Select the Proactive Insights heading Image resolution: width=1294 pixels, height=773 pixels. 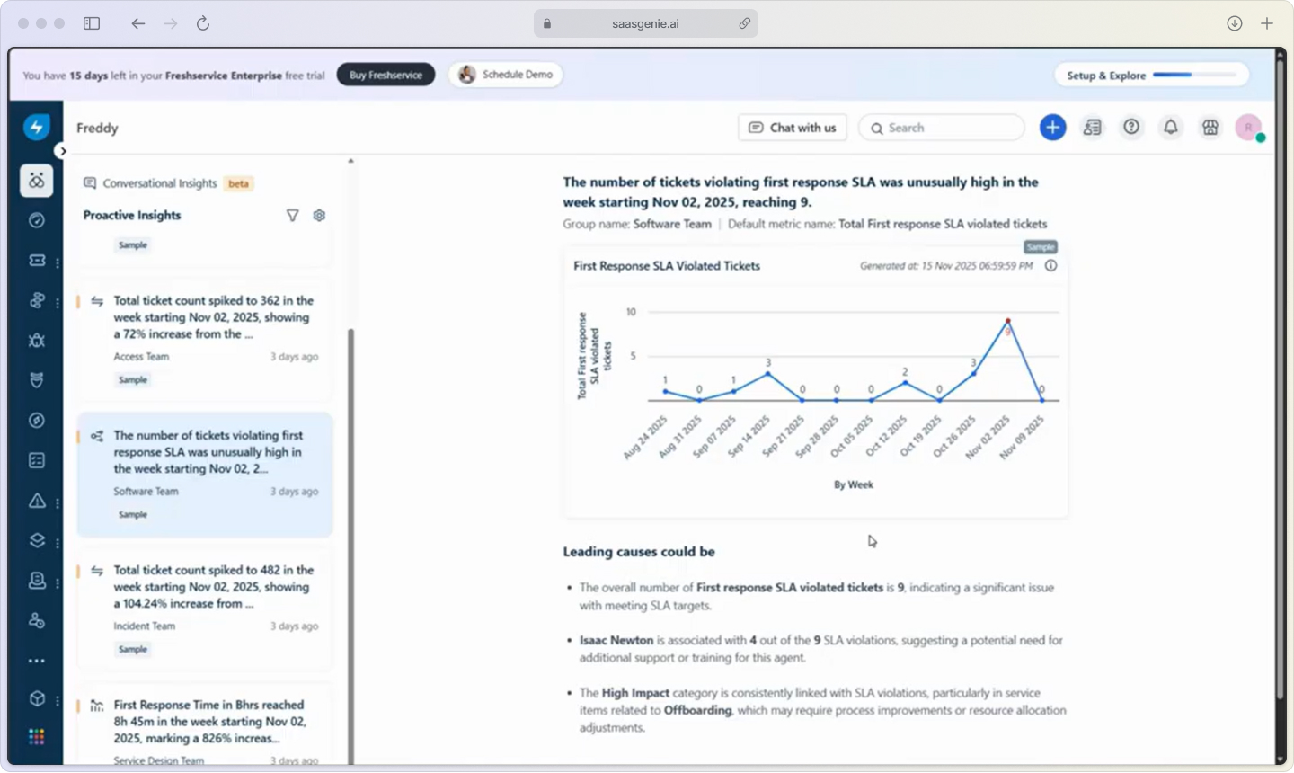point(132,216)
